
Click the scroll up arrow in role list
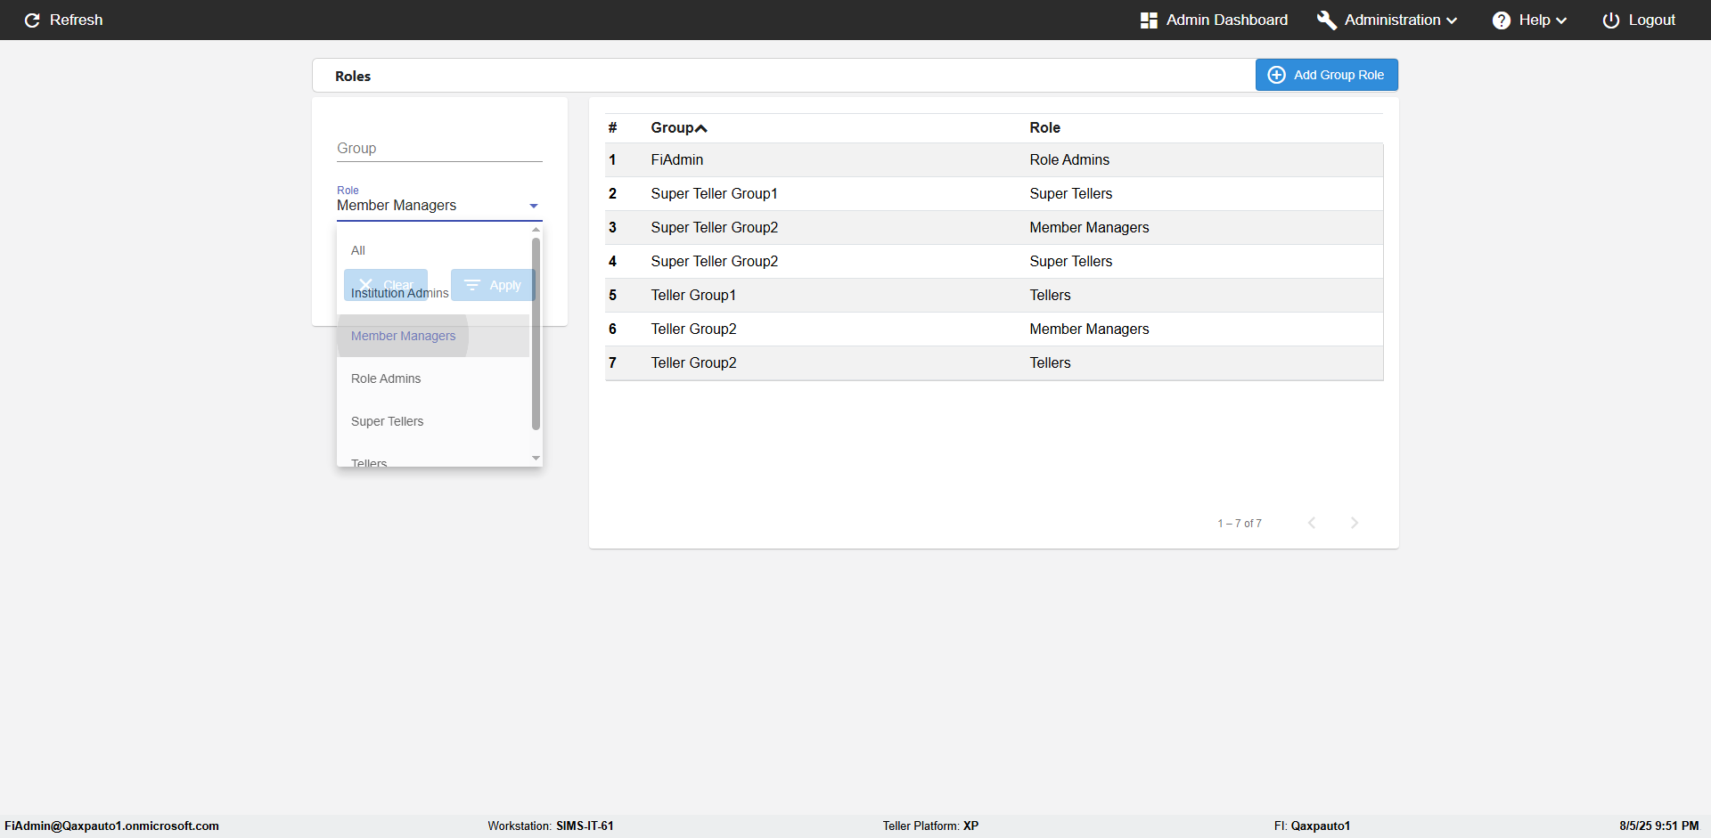tap(536, 230)
